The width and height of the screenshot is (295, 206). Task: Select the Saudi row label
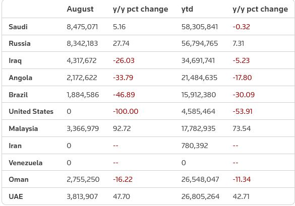click(x=18, y=27)
